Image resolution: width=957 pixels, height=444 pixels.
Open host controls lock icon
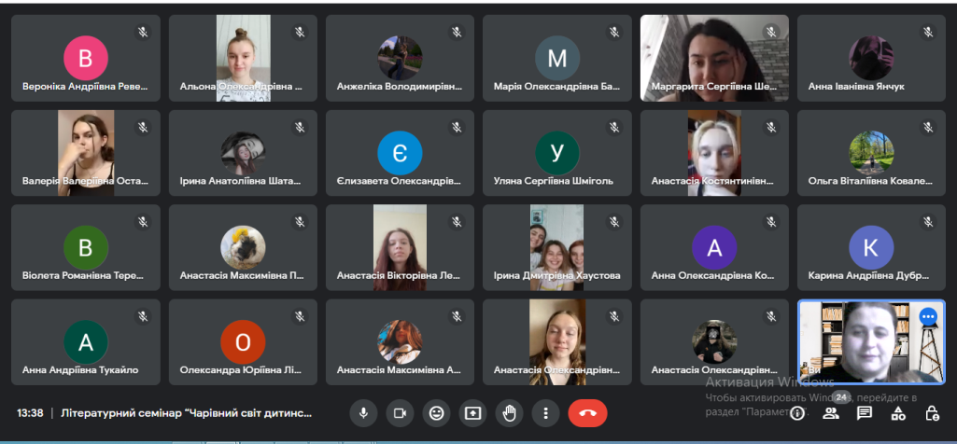click(932, 413)
